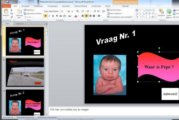Clear all formatting with the eraser icon
This screenshot has height=120, width=179.
pos(77,11)
